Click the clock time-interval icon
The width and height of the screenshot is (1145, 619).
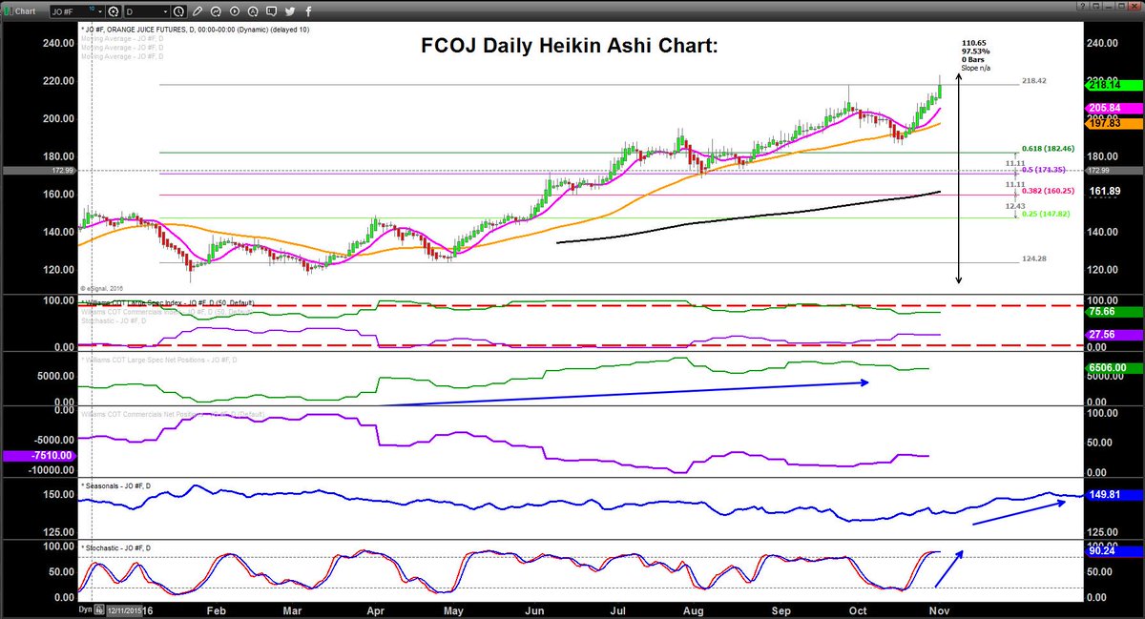click(178, 11)
